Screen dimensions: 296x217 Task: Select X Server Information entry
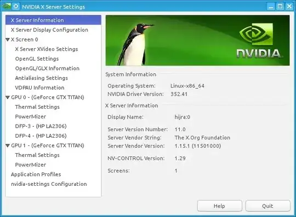pos(53,20)
